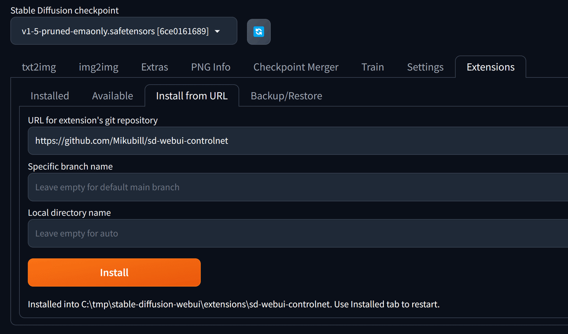Go to the Checkpoint Merger tab
This screenshot has width=568, height=334.
coord(296,67)
